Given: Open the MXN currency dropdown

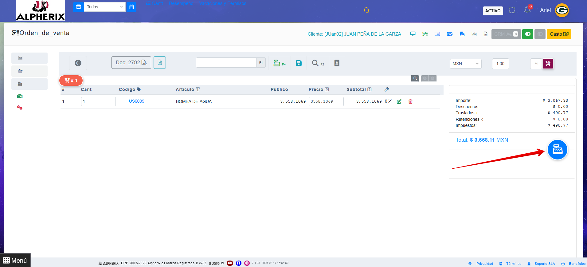Looking at the screenshot, I should tap(465, 64).
